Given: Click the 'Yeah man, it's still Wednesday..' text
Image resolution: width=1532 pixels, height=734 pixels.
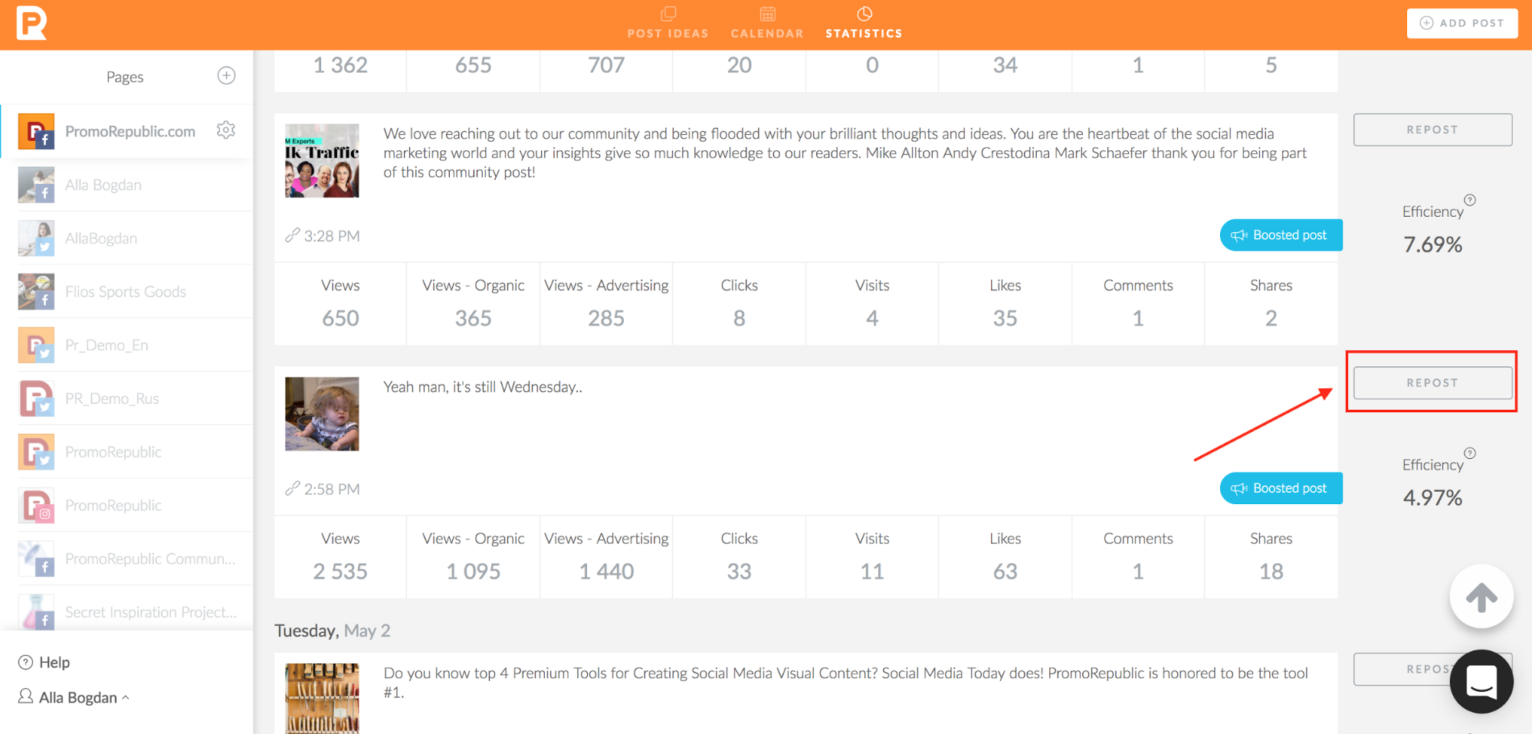Looking at the screenshot, I should coord(483,387).
